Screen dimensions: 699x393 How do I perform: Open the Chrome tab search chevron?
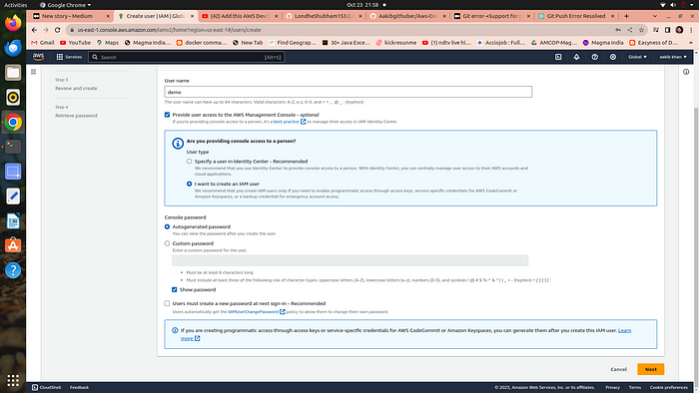click(x=654, y=16)
